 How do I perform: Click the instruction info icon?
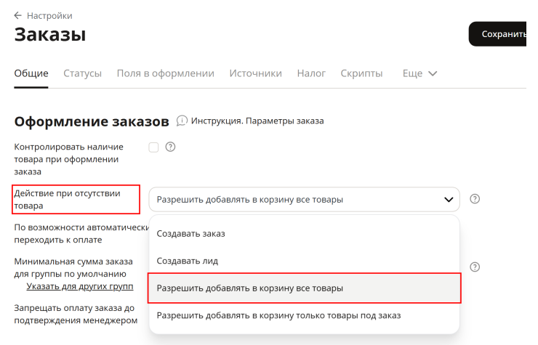[182, 121]
